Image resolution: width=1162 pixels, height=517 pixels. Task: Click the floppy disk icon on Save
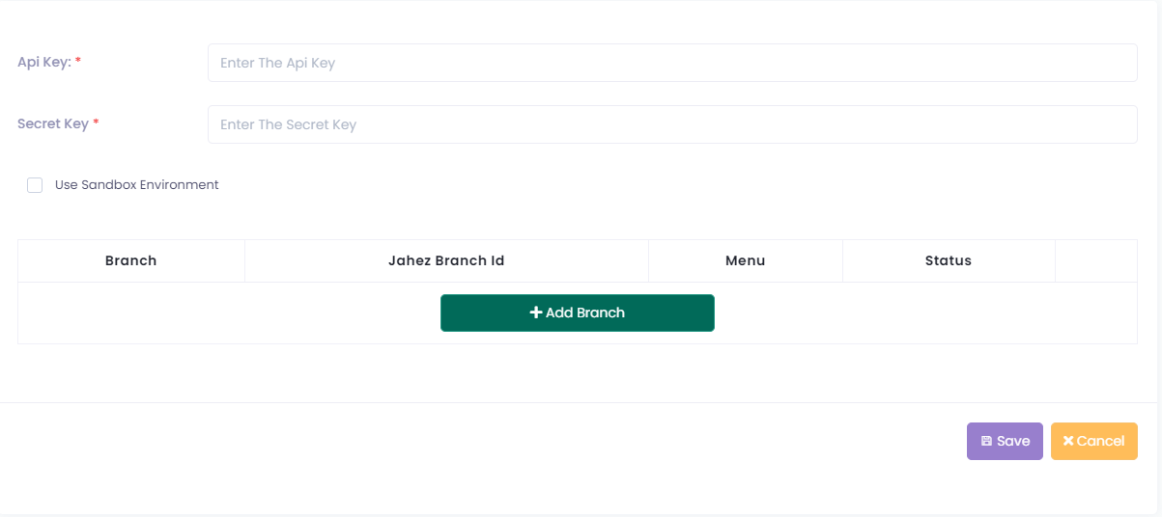[986, 441]
